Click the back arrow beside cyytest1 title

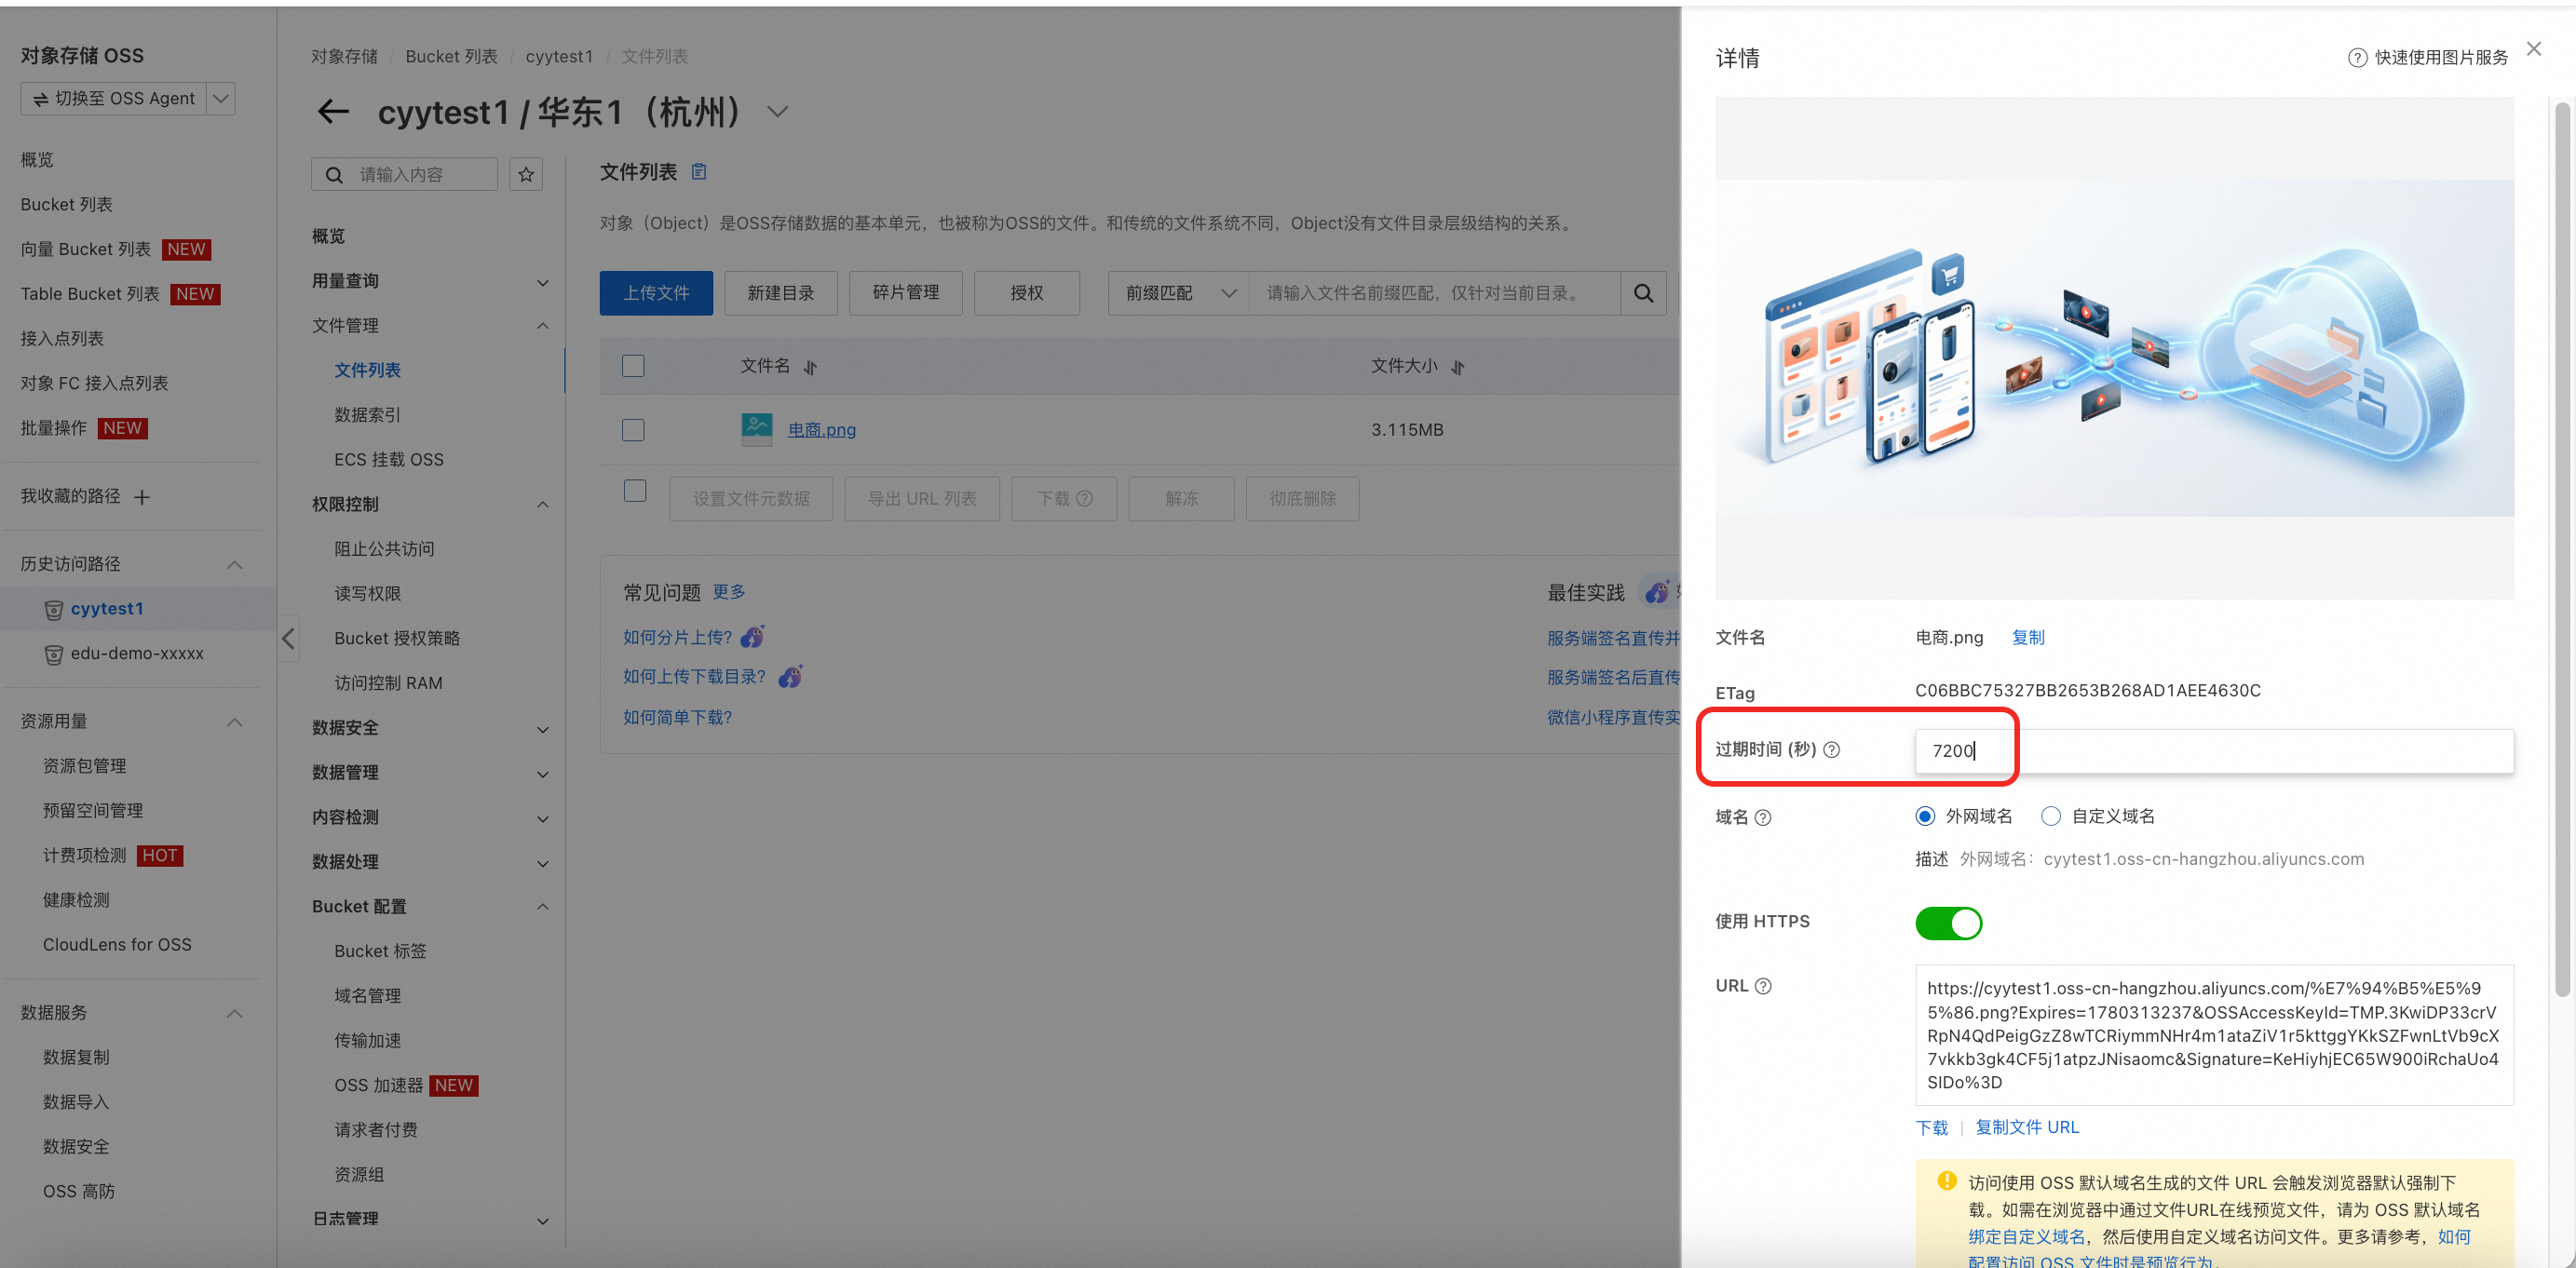tap(333, 112)
